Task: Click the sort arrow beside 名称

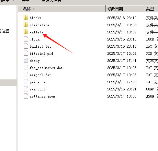Action: tap(34, 9)
